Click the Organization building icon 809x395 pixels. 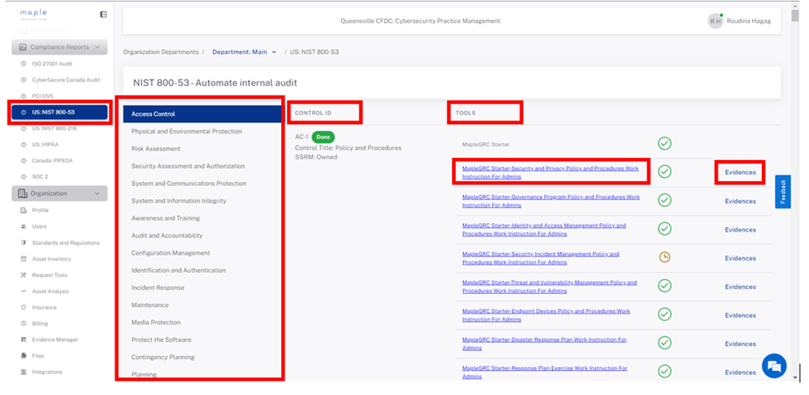[x=22, y=193]
